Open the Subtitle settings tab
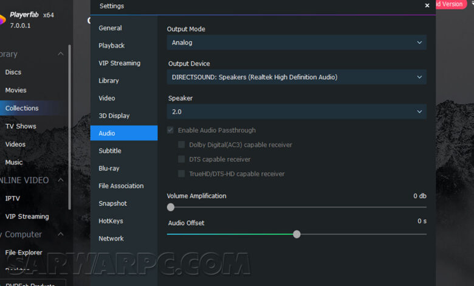Viewport: 474px width, 286px height. [x=124, y=151]
